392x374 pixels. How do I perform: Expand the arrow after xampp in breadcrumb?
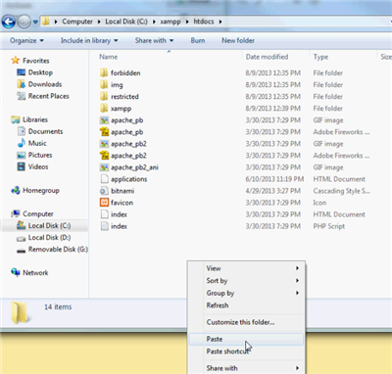click(x=187, y=22)
